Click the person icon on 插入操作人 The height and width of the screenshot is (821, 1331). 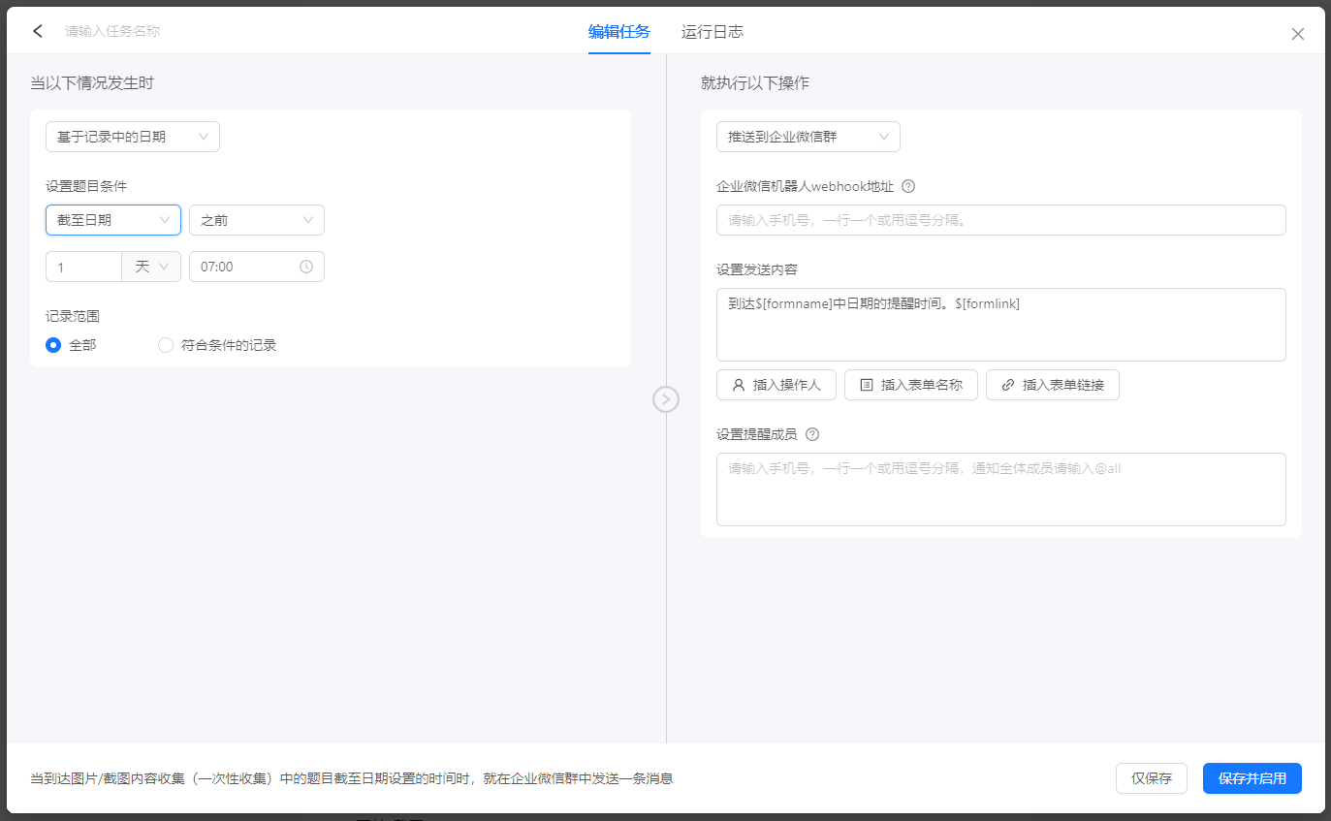[x=739, y=385]
